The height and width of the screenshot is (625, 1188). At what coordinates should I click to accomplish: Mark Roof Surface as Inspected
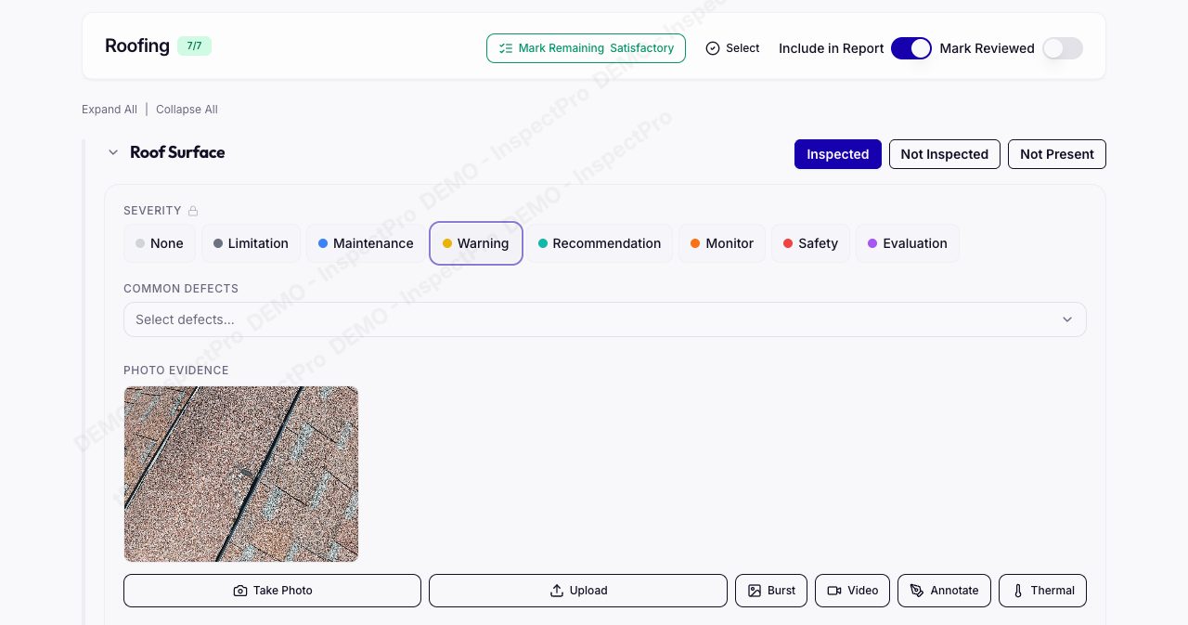(838, 154)
